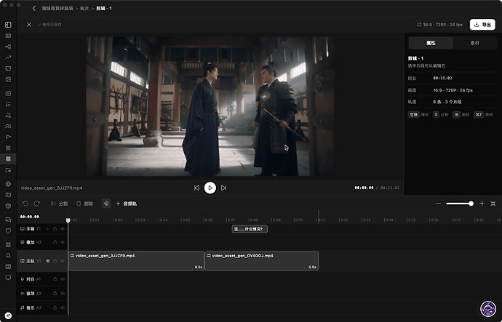Select the subtitle clip 这……什么情况?
The width and height of the screenshot is (502, 322).
coord(250,229)
